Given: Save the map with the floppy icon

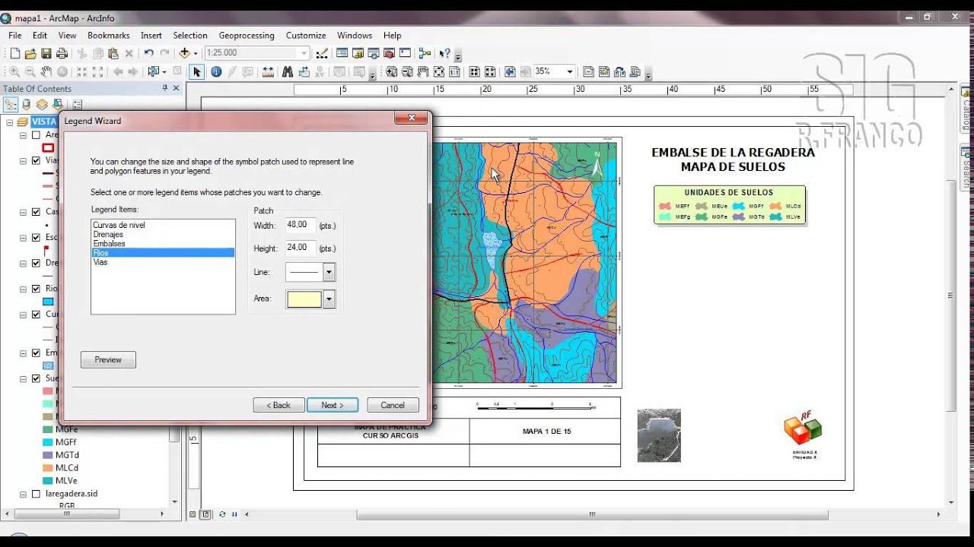Looking at the screenshot, I should [x=46, y=53].
